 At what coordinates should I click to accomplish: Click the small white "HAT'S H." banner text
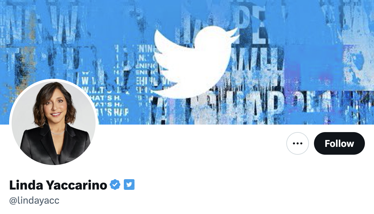pos(104,98)
